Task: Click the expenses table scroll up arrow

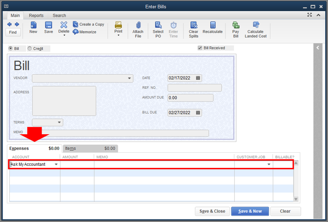Action: 296,163
